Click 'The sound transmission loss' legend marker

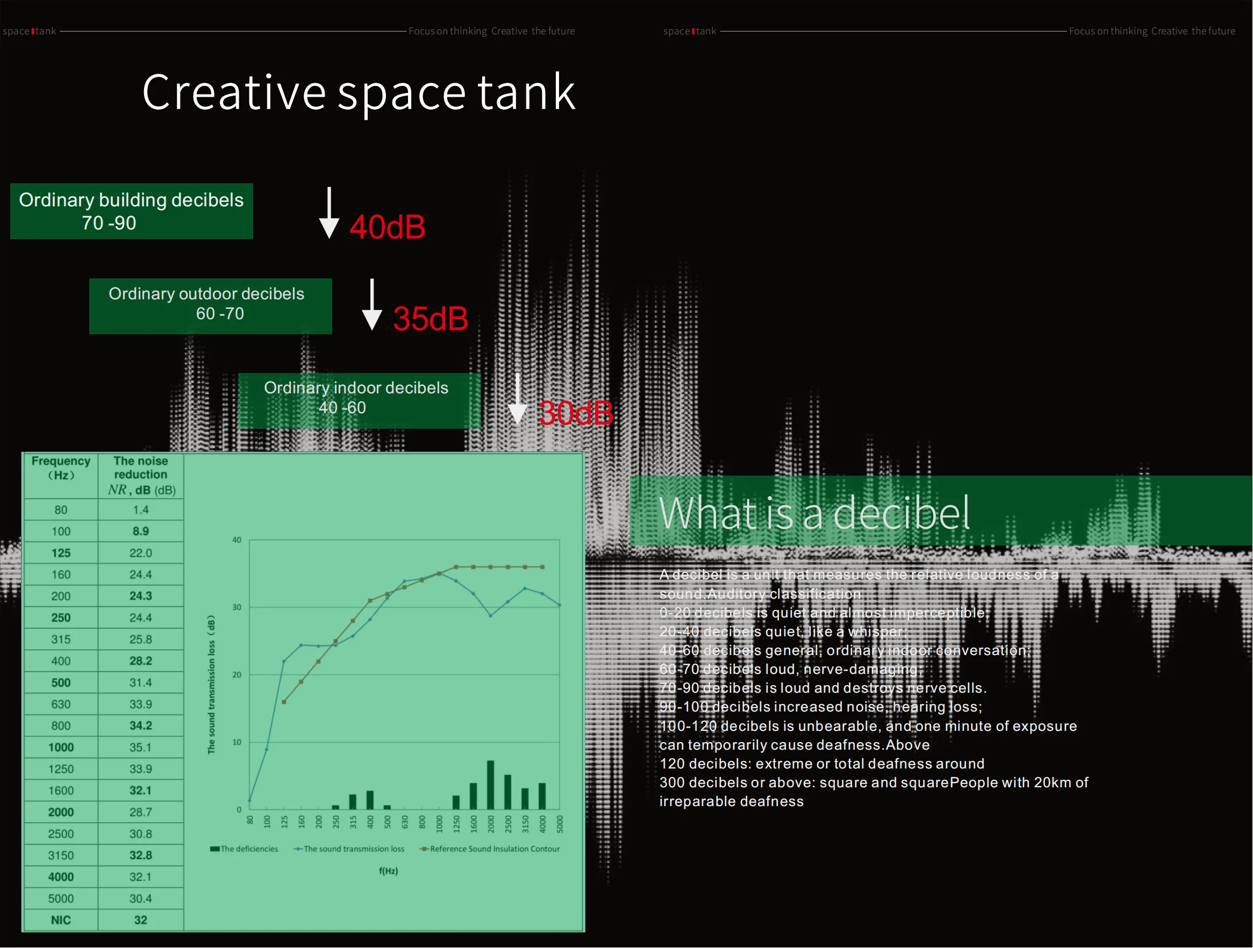pyautogui.click(x=298, y=850)
